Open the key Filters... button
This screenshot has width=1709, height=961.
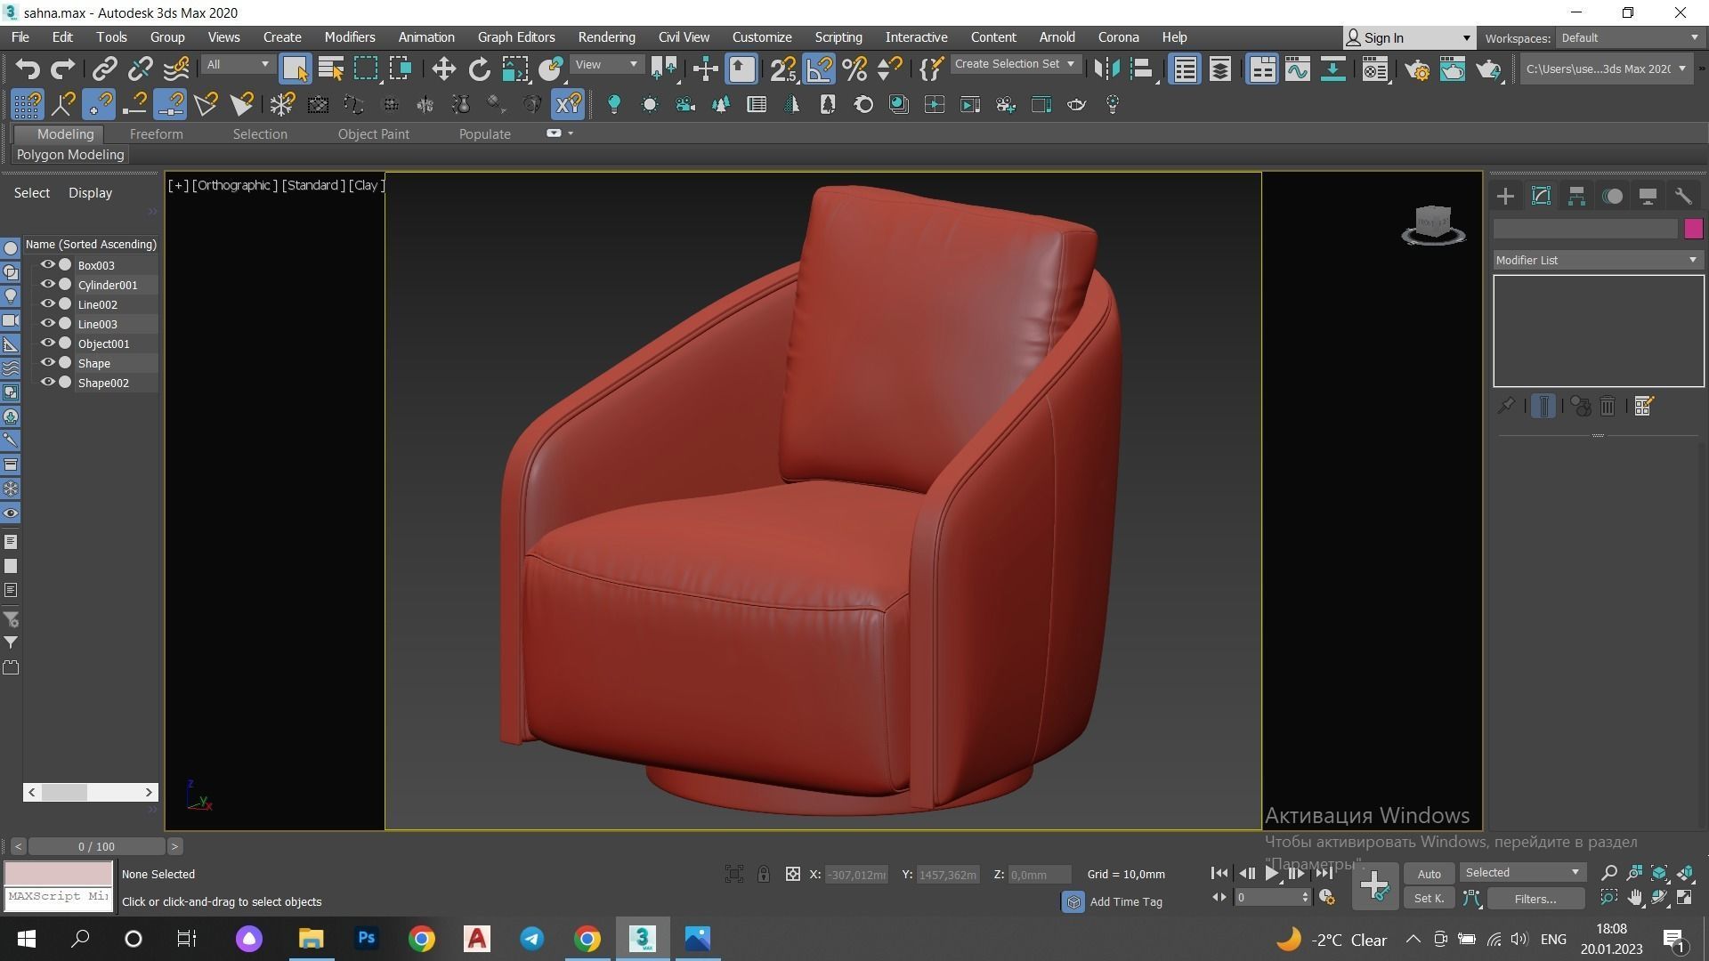[x=1535, y=899]
